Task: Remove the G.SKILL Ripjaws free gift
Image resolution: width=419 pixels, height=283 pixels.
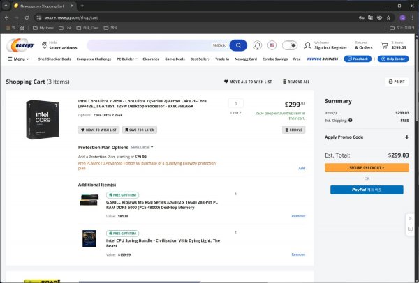Action: pos(298,216)
